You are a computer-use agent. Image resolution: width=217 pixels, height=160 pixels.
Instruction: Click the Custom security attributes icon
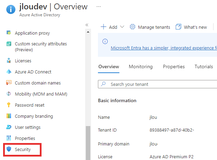pyautogui.click(x=9, y=44)
